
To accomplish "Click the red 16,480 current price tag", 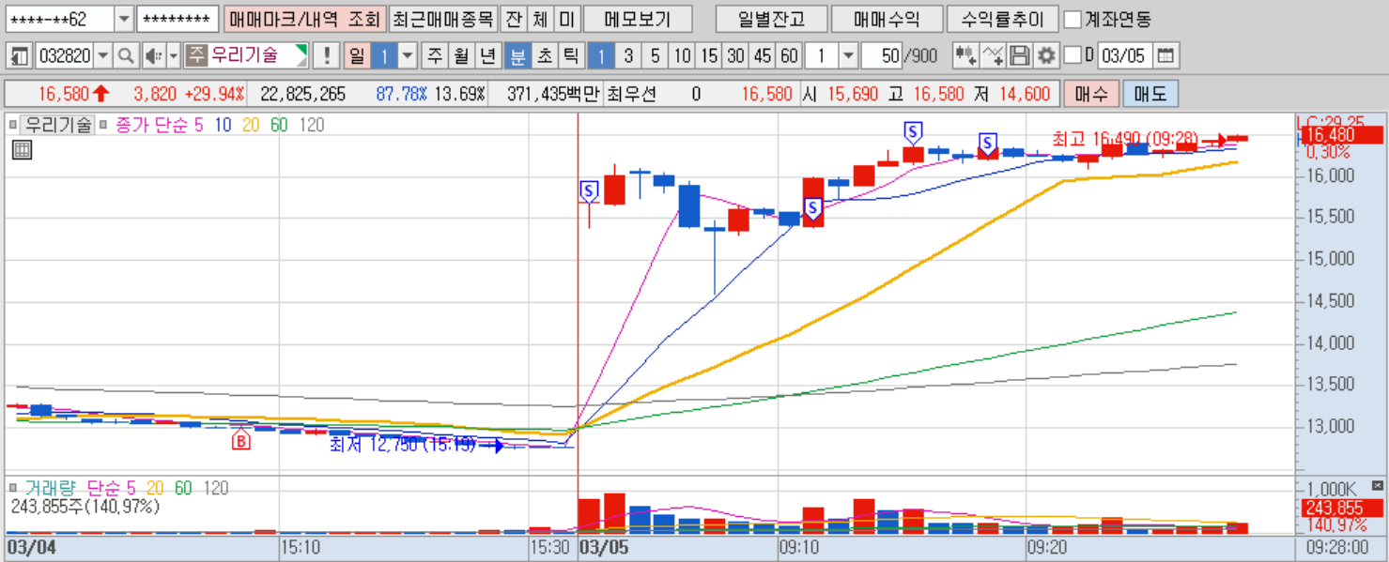I will [1342, 135].
